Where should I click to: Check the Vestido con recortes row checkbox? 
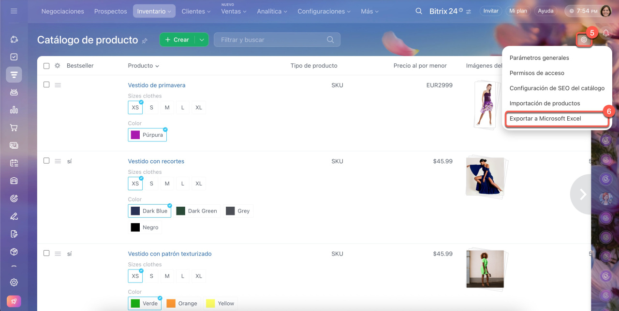46,161
